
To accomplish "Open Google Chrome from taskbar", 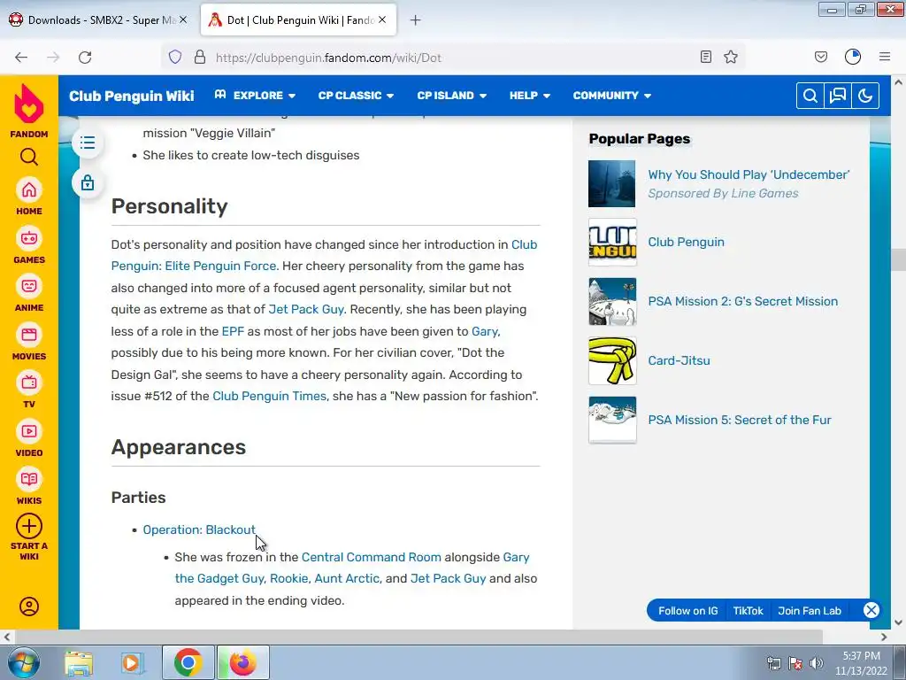I will 188,662.
